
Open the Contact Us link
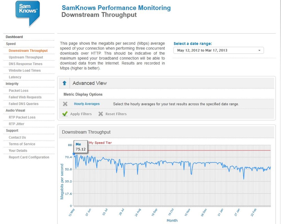(17, 137)
